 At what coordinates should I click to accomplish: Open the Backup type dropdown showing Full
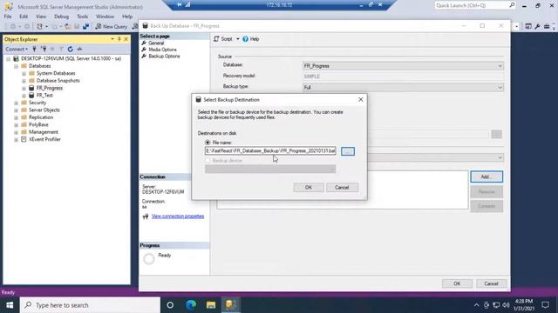(x=403, y=87)
